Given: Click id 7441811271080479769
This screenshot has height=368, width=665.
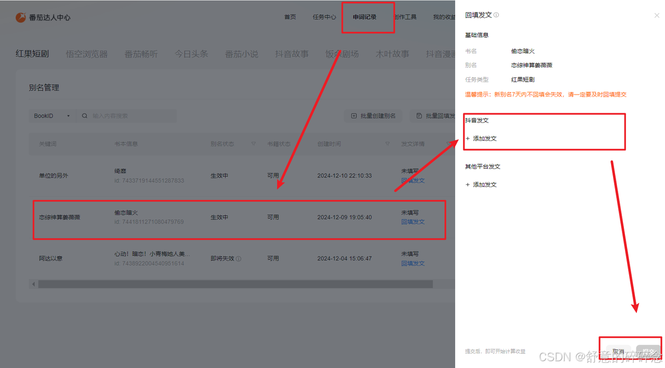Looking at the screenshot, I should [x=149, y=222].
